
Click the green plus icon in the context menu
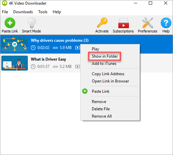(85, 91)
